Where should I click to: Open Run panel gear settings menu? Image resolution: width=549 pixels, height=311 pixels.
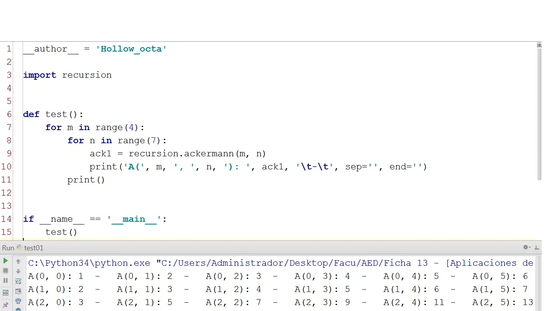pos(526,248)
